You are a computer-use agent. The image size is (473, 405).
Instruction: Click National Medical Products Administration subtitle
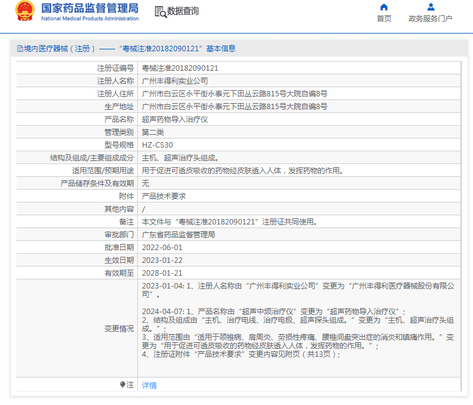coord(90,18)
